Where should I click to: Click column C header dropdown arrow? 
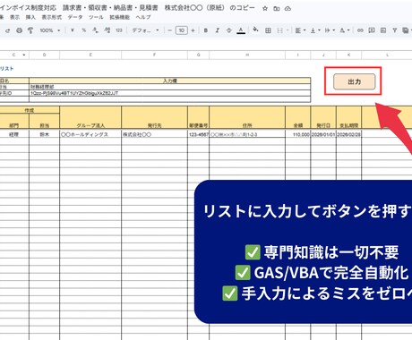coord(24,55)
